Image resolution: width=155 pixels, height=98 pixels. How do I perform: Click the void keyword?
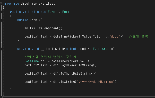pos(35,49)
